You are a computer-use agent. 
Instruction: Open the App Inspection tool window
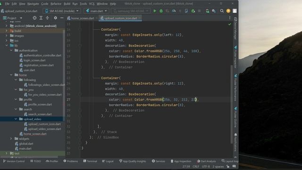pyautogui.click(x=181, y=161)
